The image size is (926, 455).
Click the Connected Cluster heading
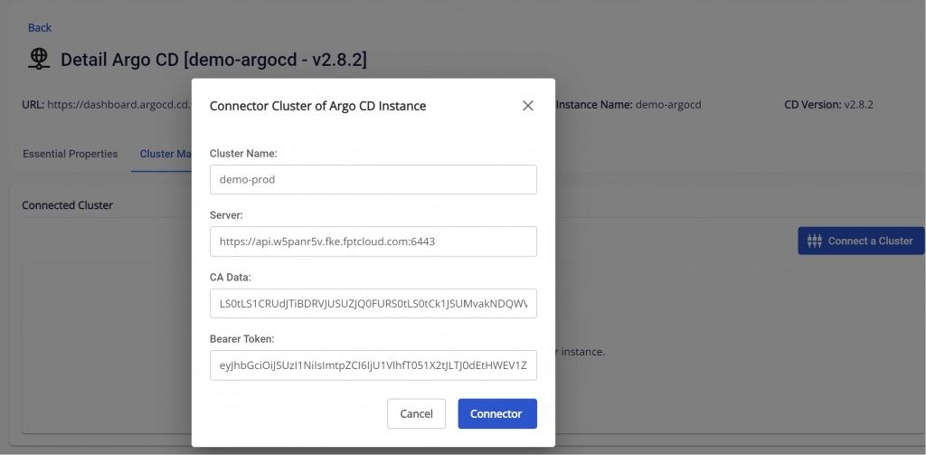click(x=67, y=205)
